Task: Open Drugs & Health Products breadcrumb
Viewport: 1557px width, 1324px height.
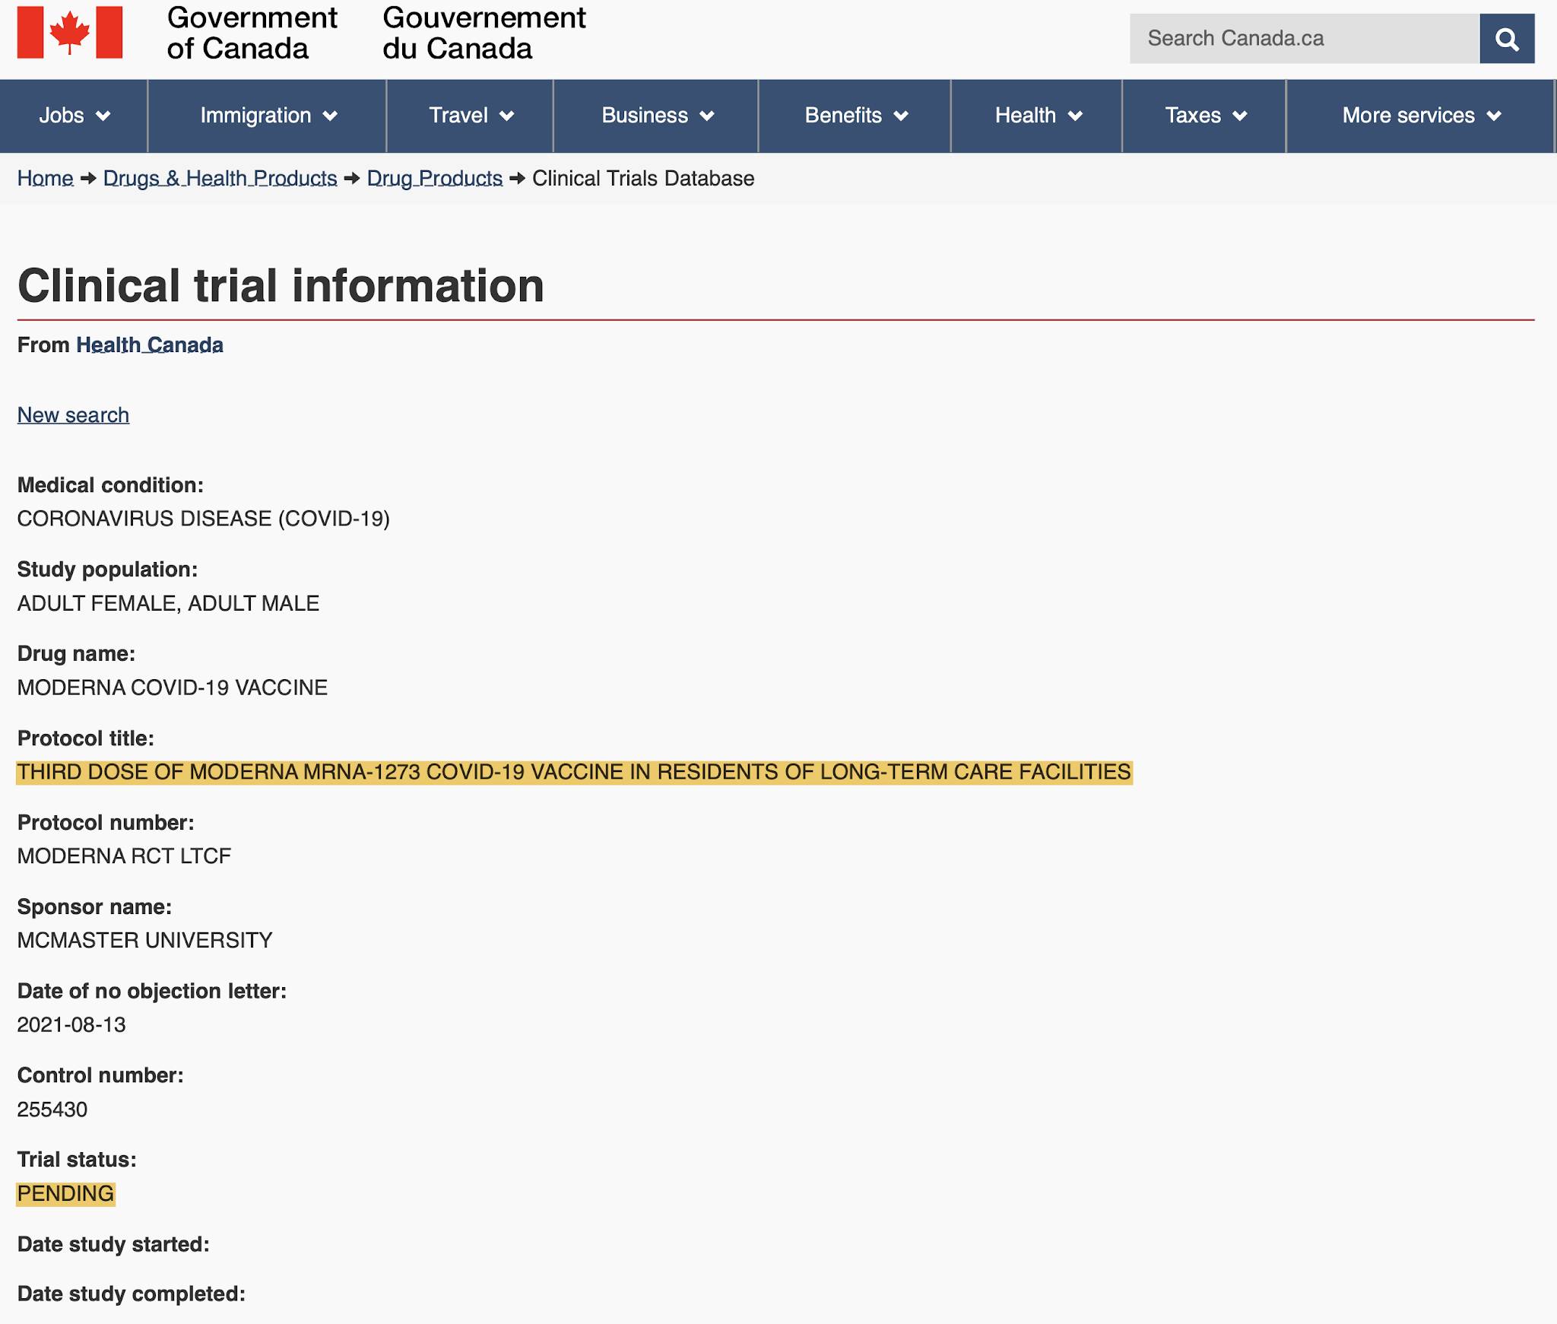Action: (220, 179)
